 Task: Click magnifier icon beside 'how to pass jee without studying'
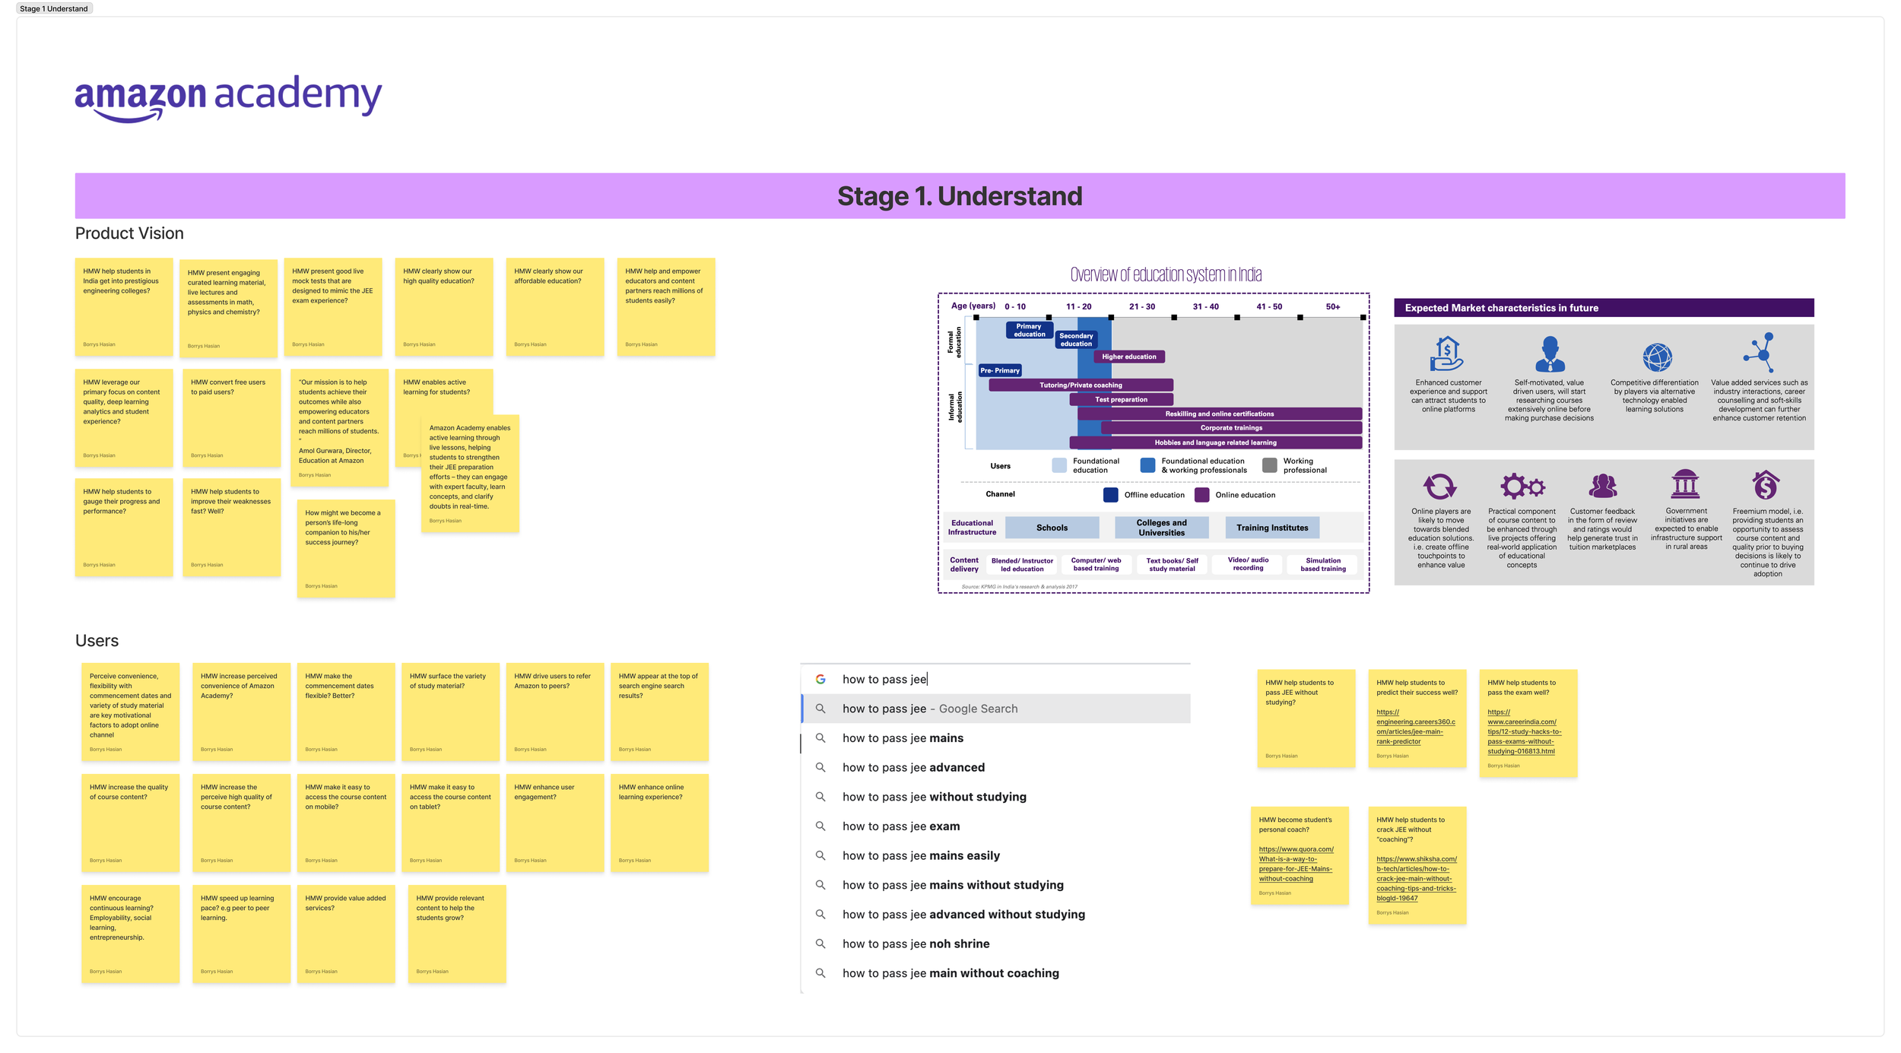click(x=820, y=797)
